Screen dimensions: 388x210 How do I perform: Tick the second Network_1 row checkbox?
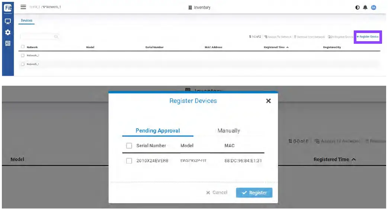pos(23,64)
